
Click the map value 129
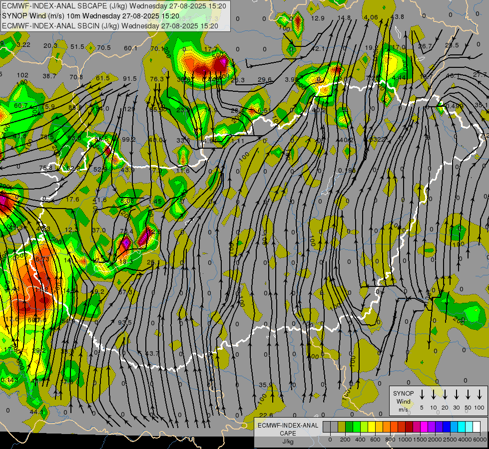[129, 109]
